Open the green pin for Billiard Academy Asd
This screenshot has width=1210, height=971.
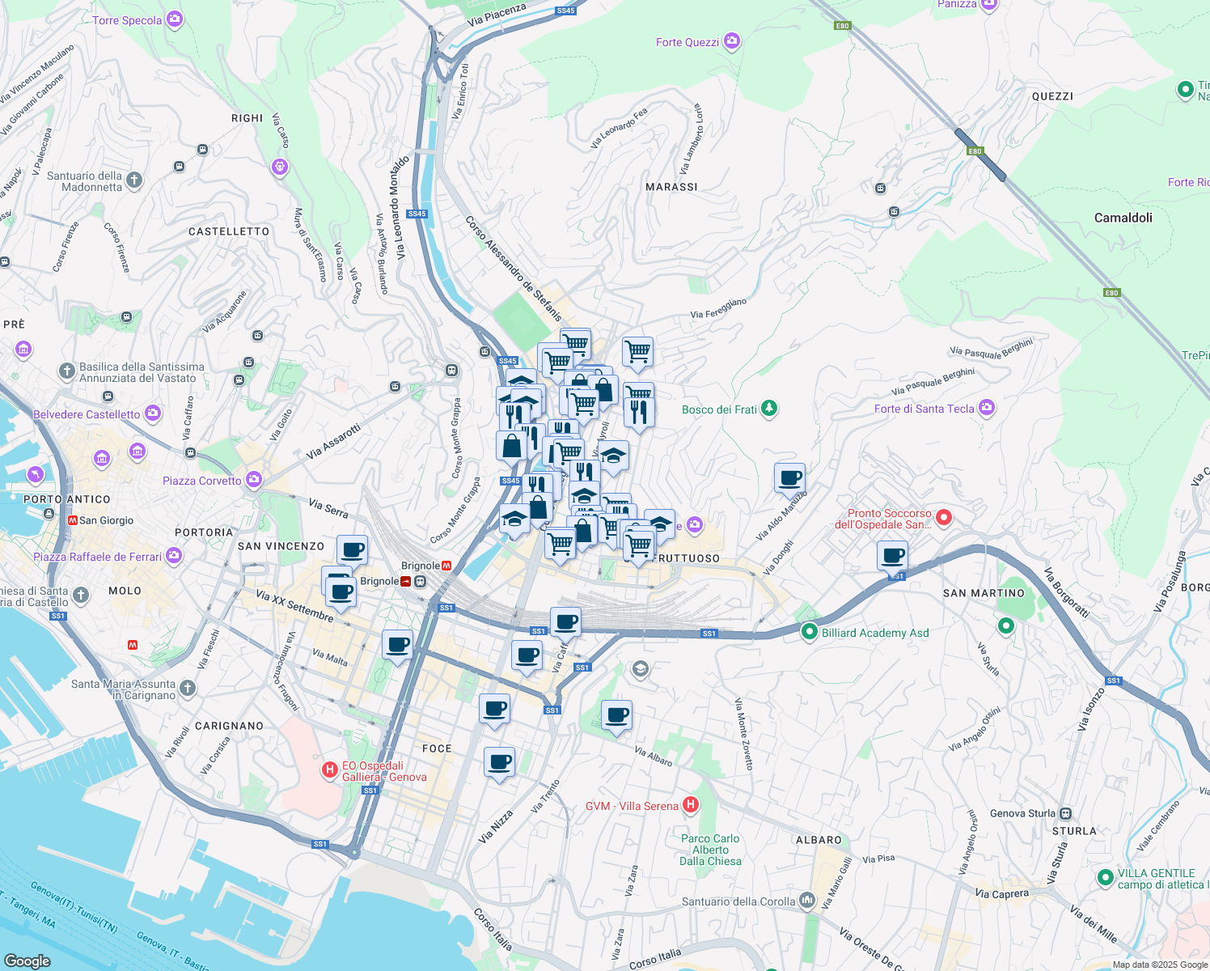click(809, 633)
